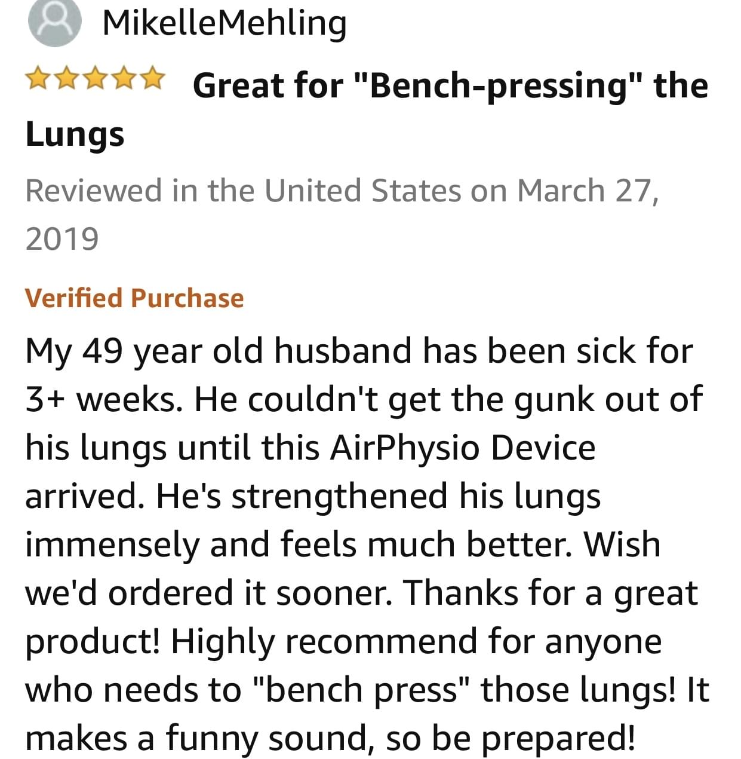Click the 'He's strengthened his lungs' sentence

[x=379, y=497]
